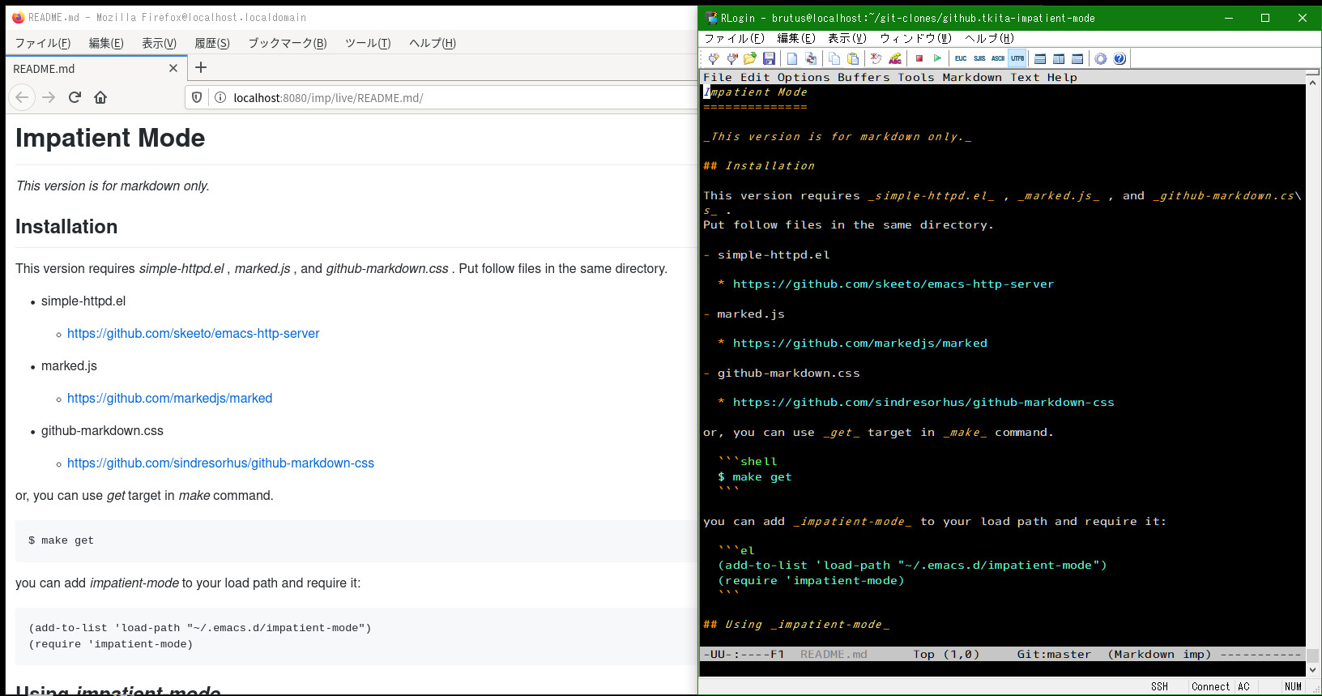Click SSH indicator in RLogin status bar

coord(1160,686)
